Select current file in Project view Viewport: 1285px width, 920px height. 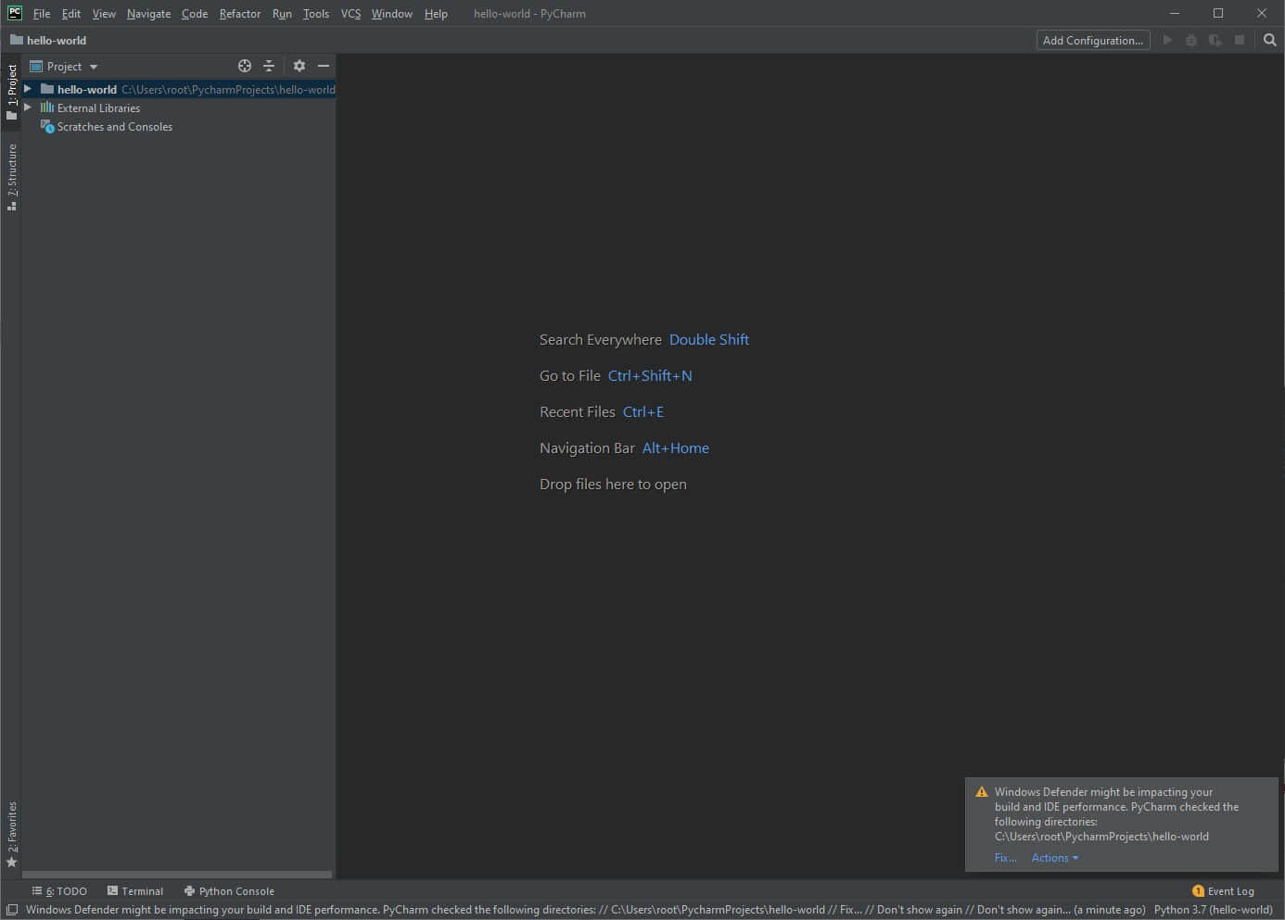click(x=244, y=66)
